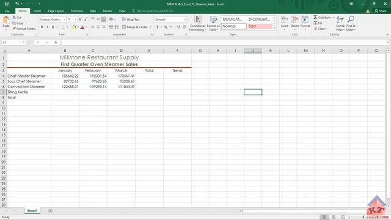Add a new sheet with plus button
The image size is (391, 220).
[50, 211]
